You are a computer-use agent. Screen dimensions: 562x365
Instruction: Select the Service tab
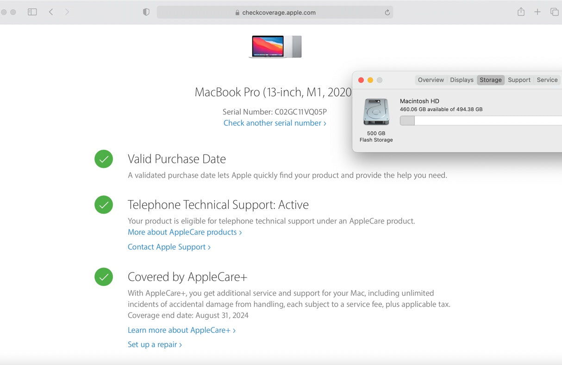click(x=547, y=80)
